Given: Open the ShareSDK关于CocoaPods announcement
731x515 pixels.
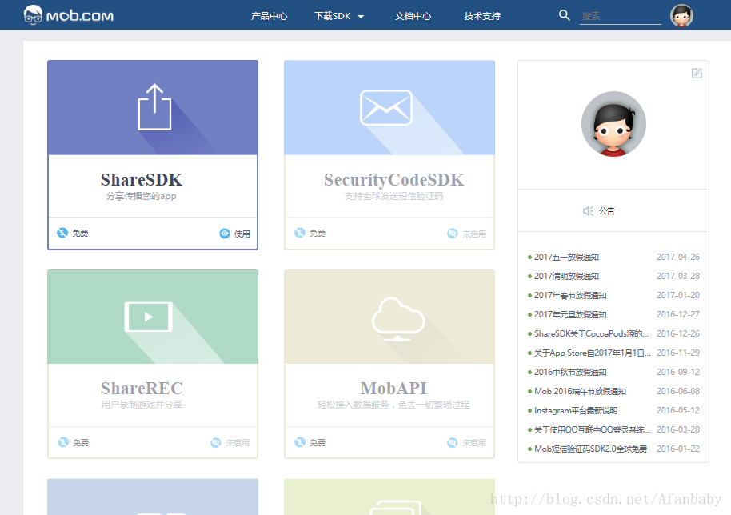Looking at the screenshot, I should (591, 333).
